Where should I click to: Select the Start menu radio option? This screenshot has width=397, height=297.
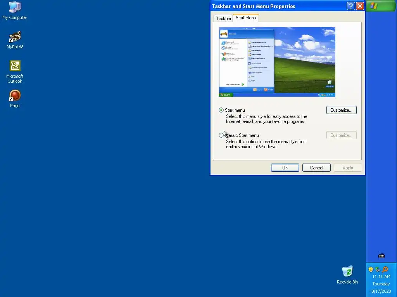221,110
